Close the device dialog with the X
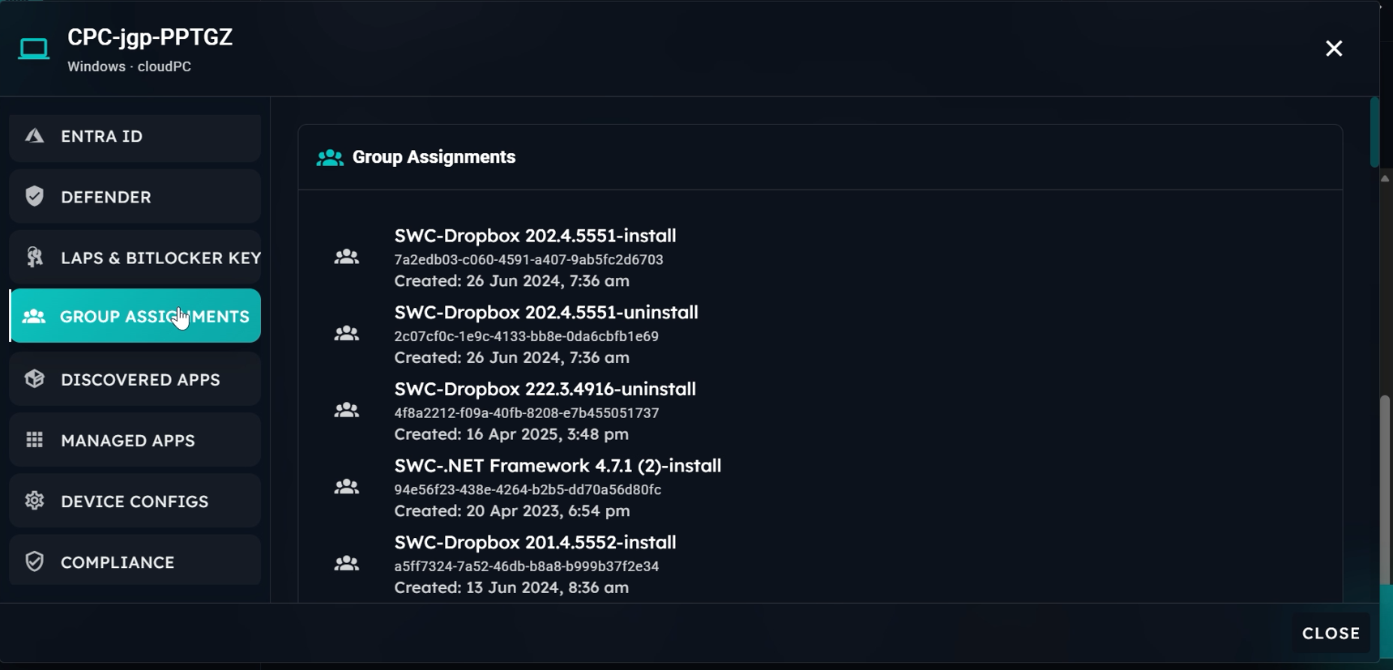 1334,49
